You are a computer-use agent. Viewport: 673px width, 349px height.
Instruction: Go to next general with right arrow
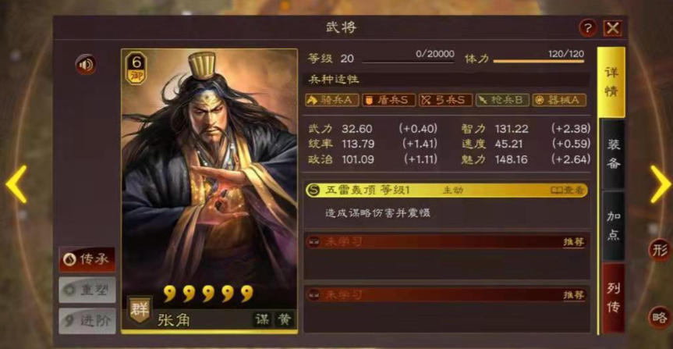[x=660, y=184]
